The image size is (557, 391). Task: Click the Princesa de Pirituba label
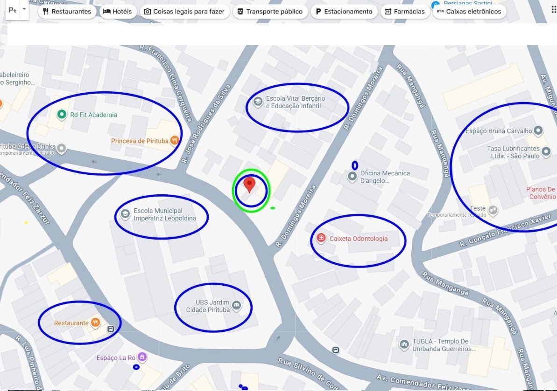pos(140,141)
